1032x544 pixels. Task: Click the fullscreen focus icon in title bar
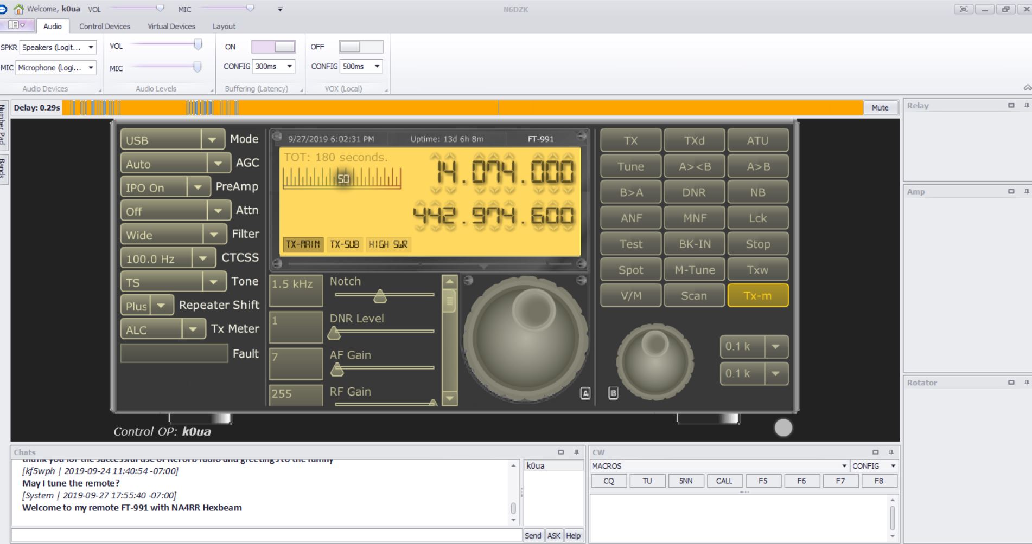point(964,9)
